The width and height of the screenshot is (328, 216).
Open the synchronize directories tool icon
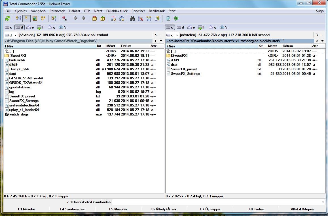149,19
